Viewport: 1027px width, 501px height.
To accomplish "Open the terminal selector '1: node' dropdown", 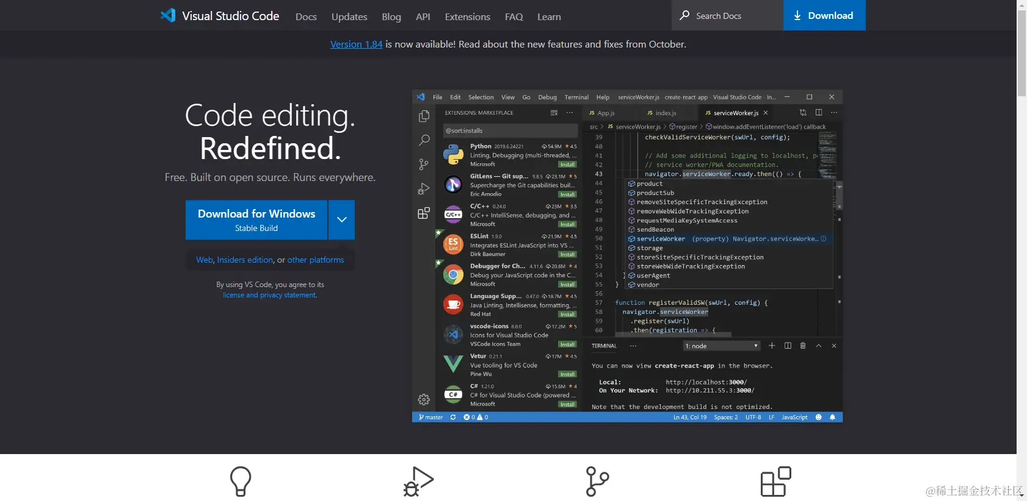I will [x=722, y=346].
